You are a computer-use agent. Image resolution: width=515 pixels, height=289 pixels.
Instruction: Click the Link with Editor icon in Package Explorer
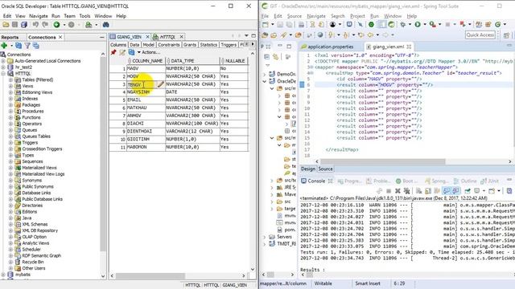click(x=276, y=57)
